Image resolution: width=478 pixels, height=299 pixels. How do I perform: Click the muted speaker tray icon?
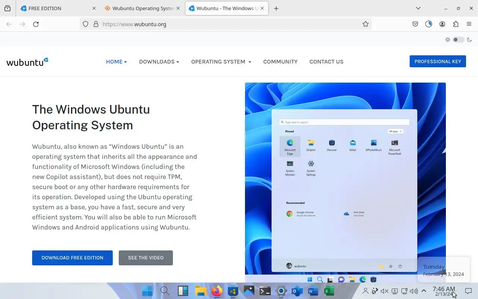point(384,291)
